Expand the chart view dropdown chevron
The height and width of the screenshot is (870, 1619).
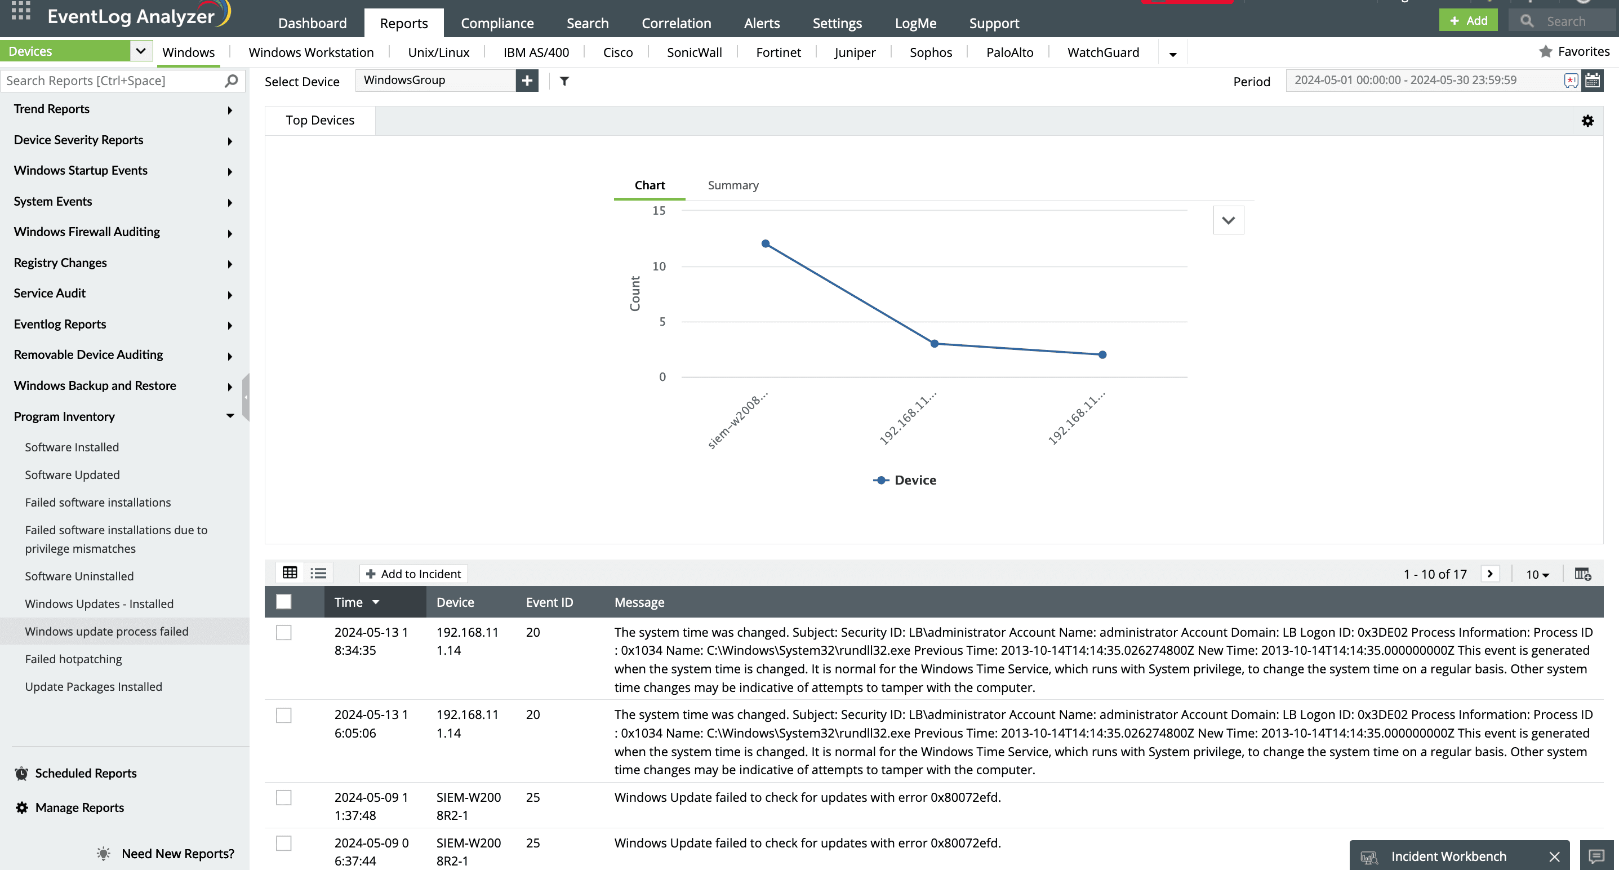point(1228,221)
